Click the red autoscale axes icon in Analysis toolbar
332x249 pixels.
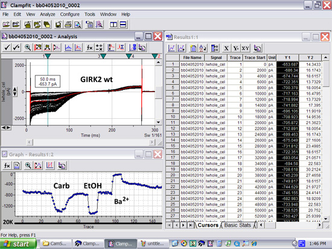pos(37,48)
